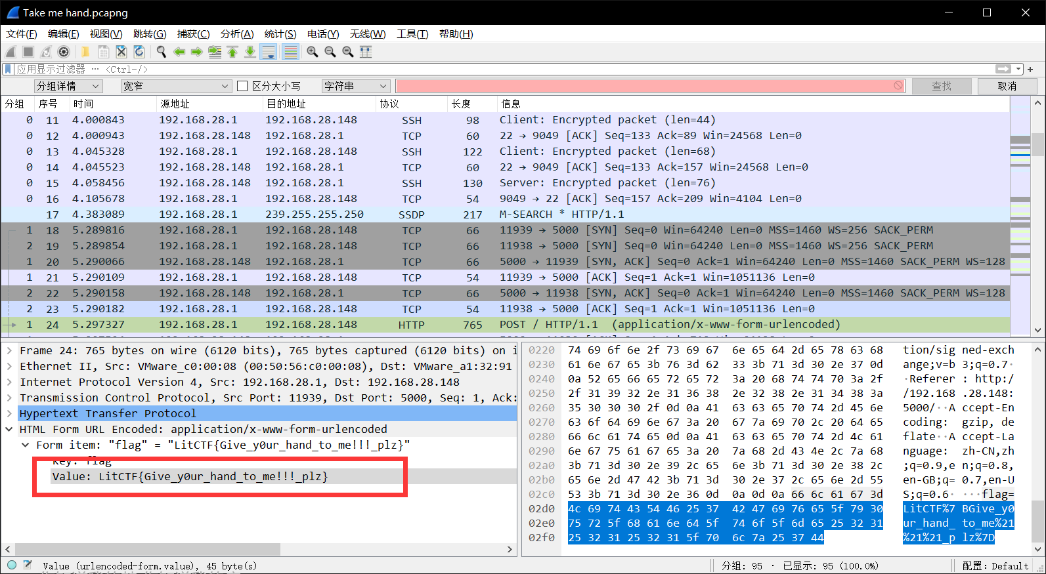Open capture file properties status icon
The image size is (1046, 574).
(28, 565)
